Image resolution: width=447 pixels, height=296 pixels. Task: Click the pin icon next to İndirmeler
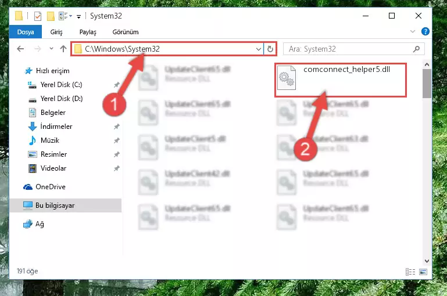tap(117, 127)
